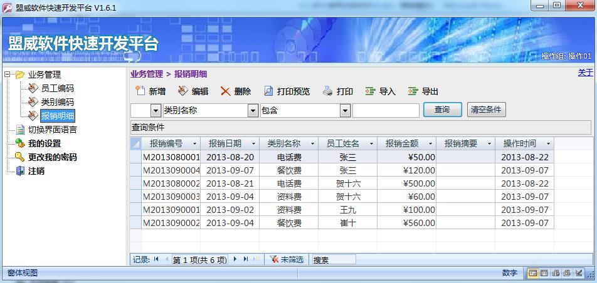Click the 导出 (Export) icon
597x283 pixels.
tap(413, 91)
